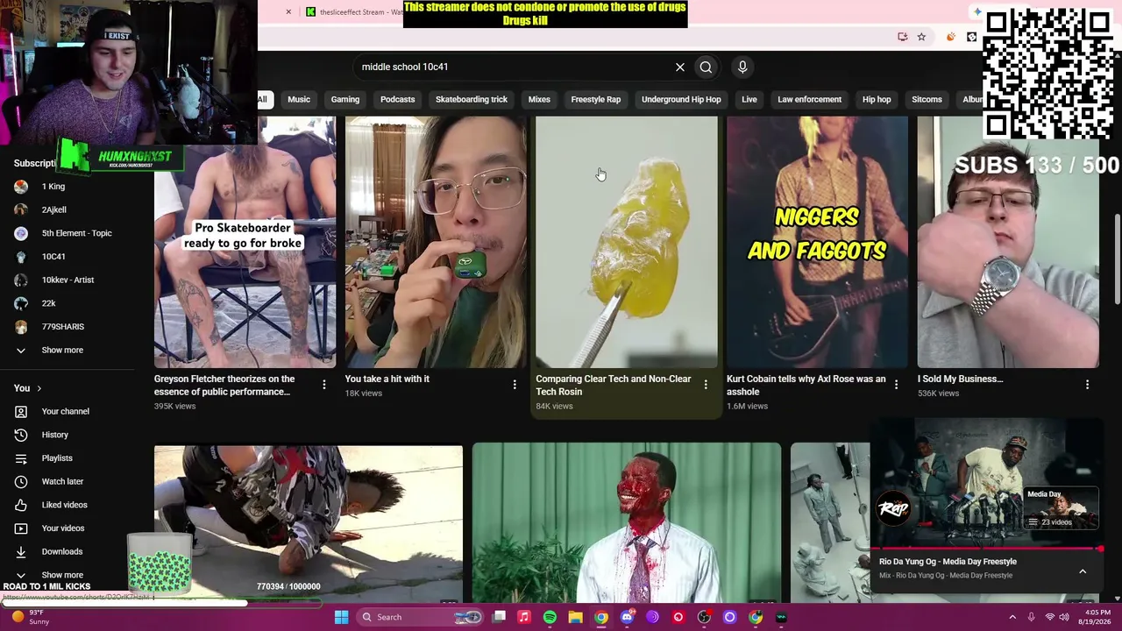1122x631 pixels.
Task: Open 'You take a hit with it' title
Action: 387,379
